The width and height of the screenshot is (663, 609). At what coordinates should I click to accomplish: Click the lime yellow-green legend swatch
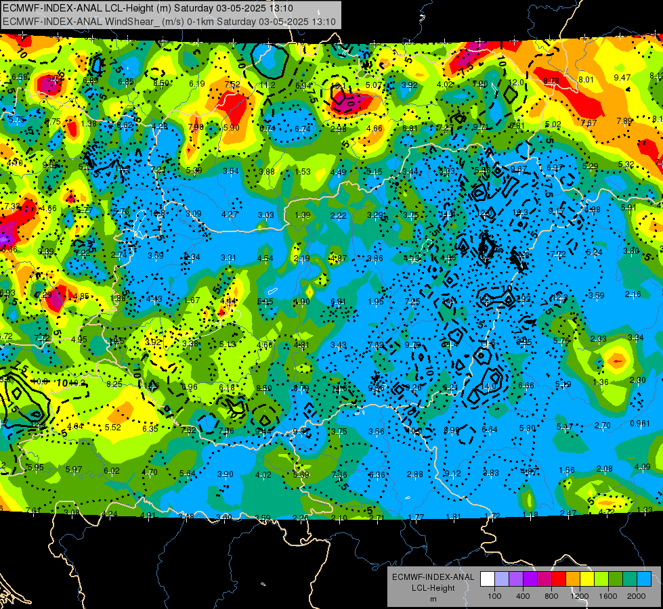tap(601, 579)
